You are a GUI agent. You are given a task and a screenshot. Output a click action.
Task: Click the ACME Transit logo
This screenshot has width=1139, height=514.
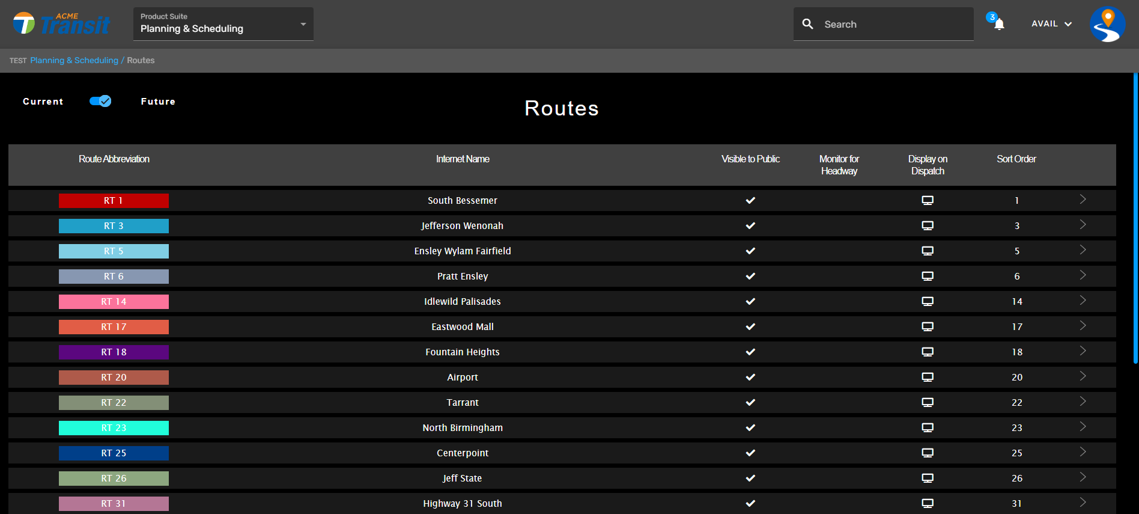pyautogui.click(x=62, y=24)
